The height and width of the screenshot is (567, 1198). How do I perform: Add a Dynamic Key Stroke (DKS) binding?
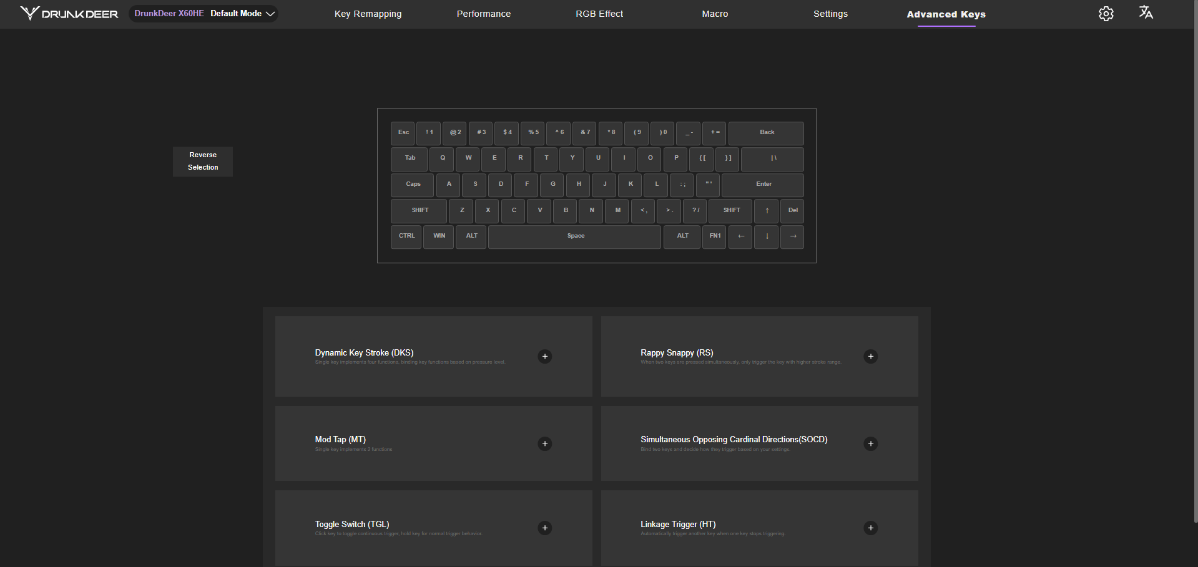[544, 357]
